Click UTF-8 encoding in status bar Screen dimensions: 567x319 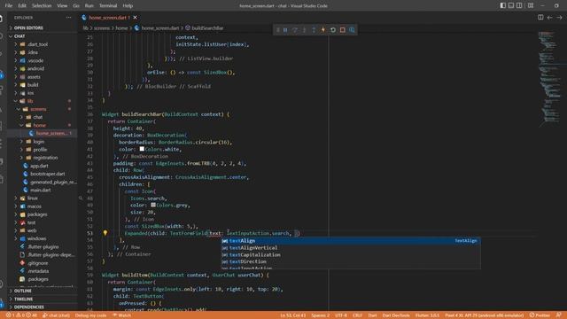click(x=341, y=315)
